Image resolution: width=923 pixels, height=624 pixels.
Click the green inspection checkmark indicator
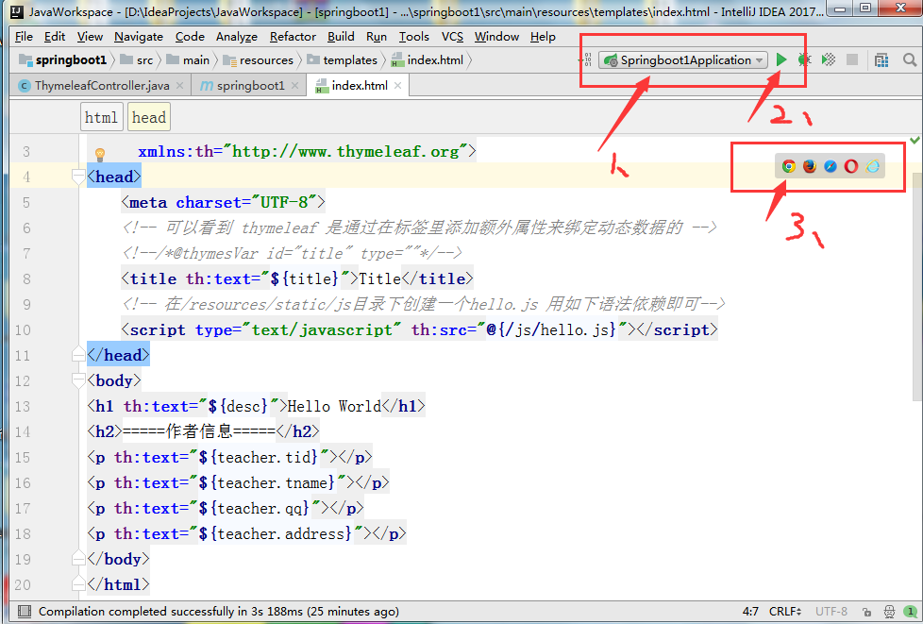tap(915, 140)
